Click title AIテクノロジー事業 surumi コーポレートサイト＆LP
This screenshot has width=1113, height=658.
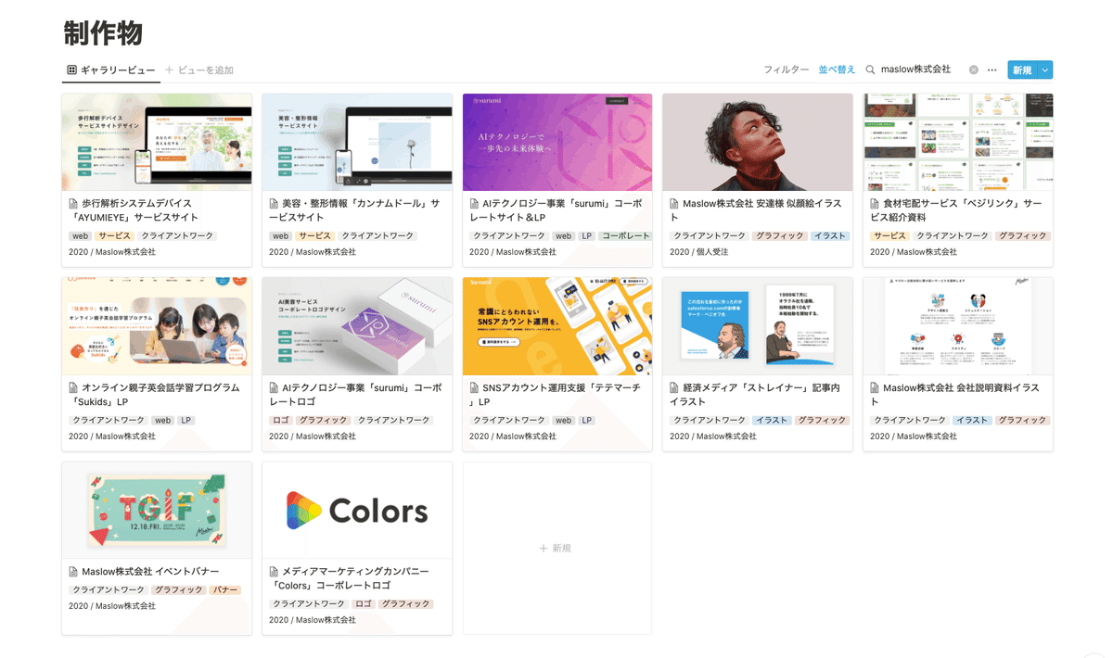pos(556,210)
